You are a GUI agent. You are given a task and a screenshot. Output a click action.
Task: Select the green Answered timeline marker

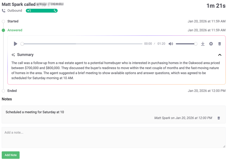click(x=3, y=30)
